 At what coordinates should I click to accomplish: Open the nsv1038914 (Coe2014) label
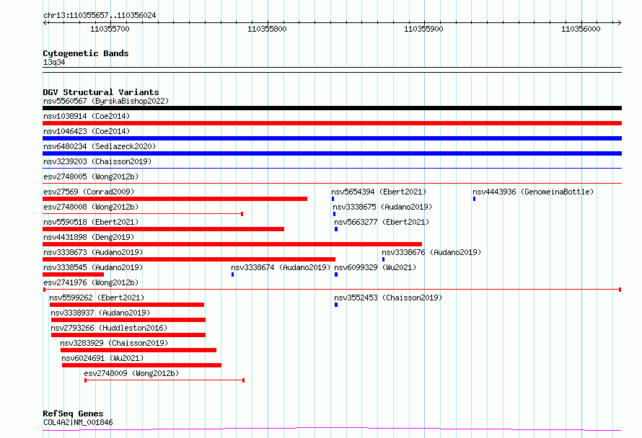coord(87,116)
